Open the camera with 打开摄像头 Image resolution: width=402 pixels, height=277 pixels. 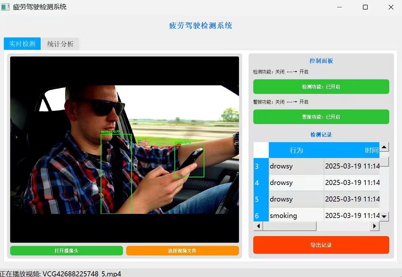(x=66, y=251)
